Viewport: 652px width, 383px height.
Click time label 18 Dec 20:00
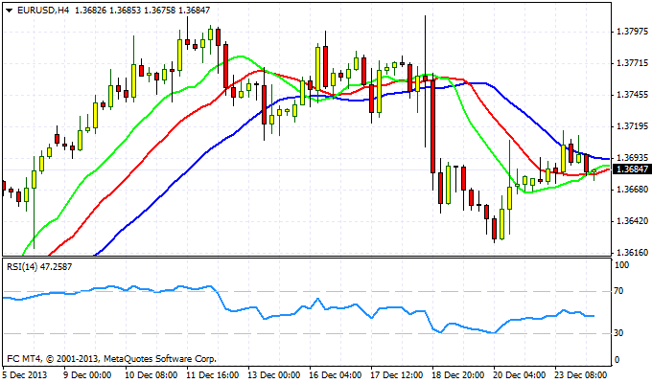[x=458, y=375]
